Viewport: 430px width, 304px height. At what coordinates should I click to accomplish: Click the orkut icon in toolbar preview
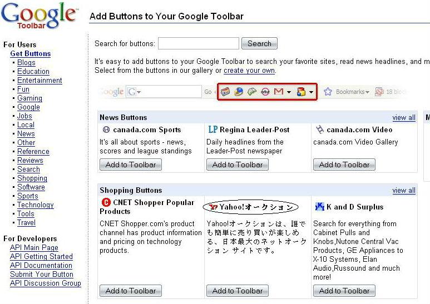click(265, 92)
